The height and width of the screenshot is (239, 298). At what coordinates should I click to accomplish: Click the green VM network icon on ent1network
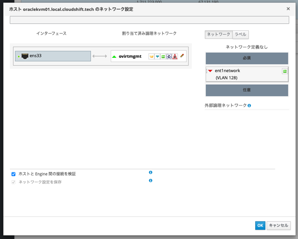(285, 71)
